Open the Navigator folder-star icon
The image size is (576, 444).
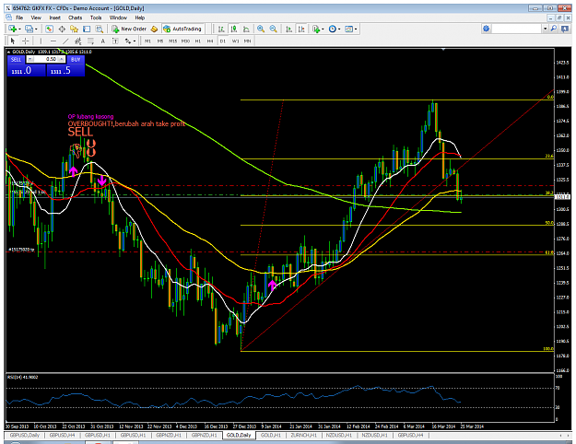coord(75,29)
